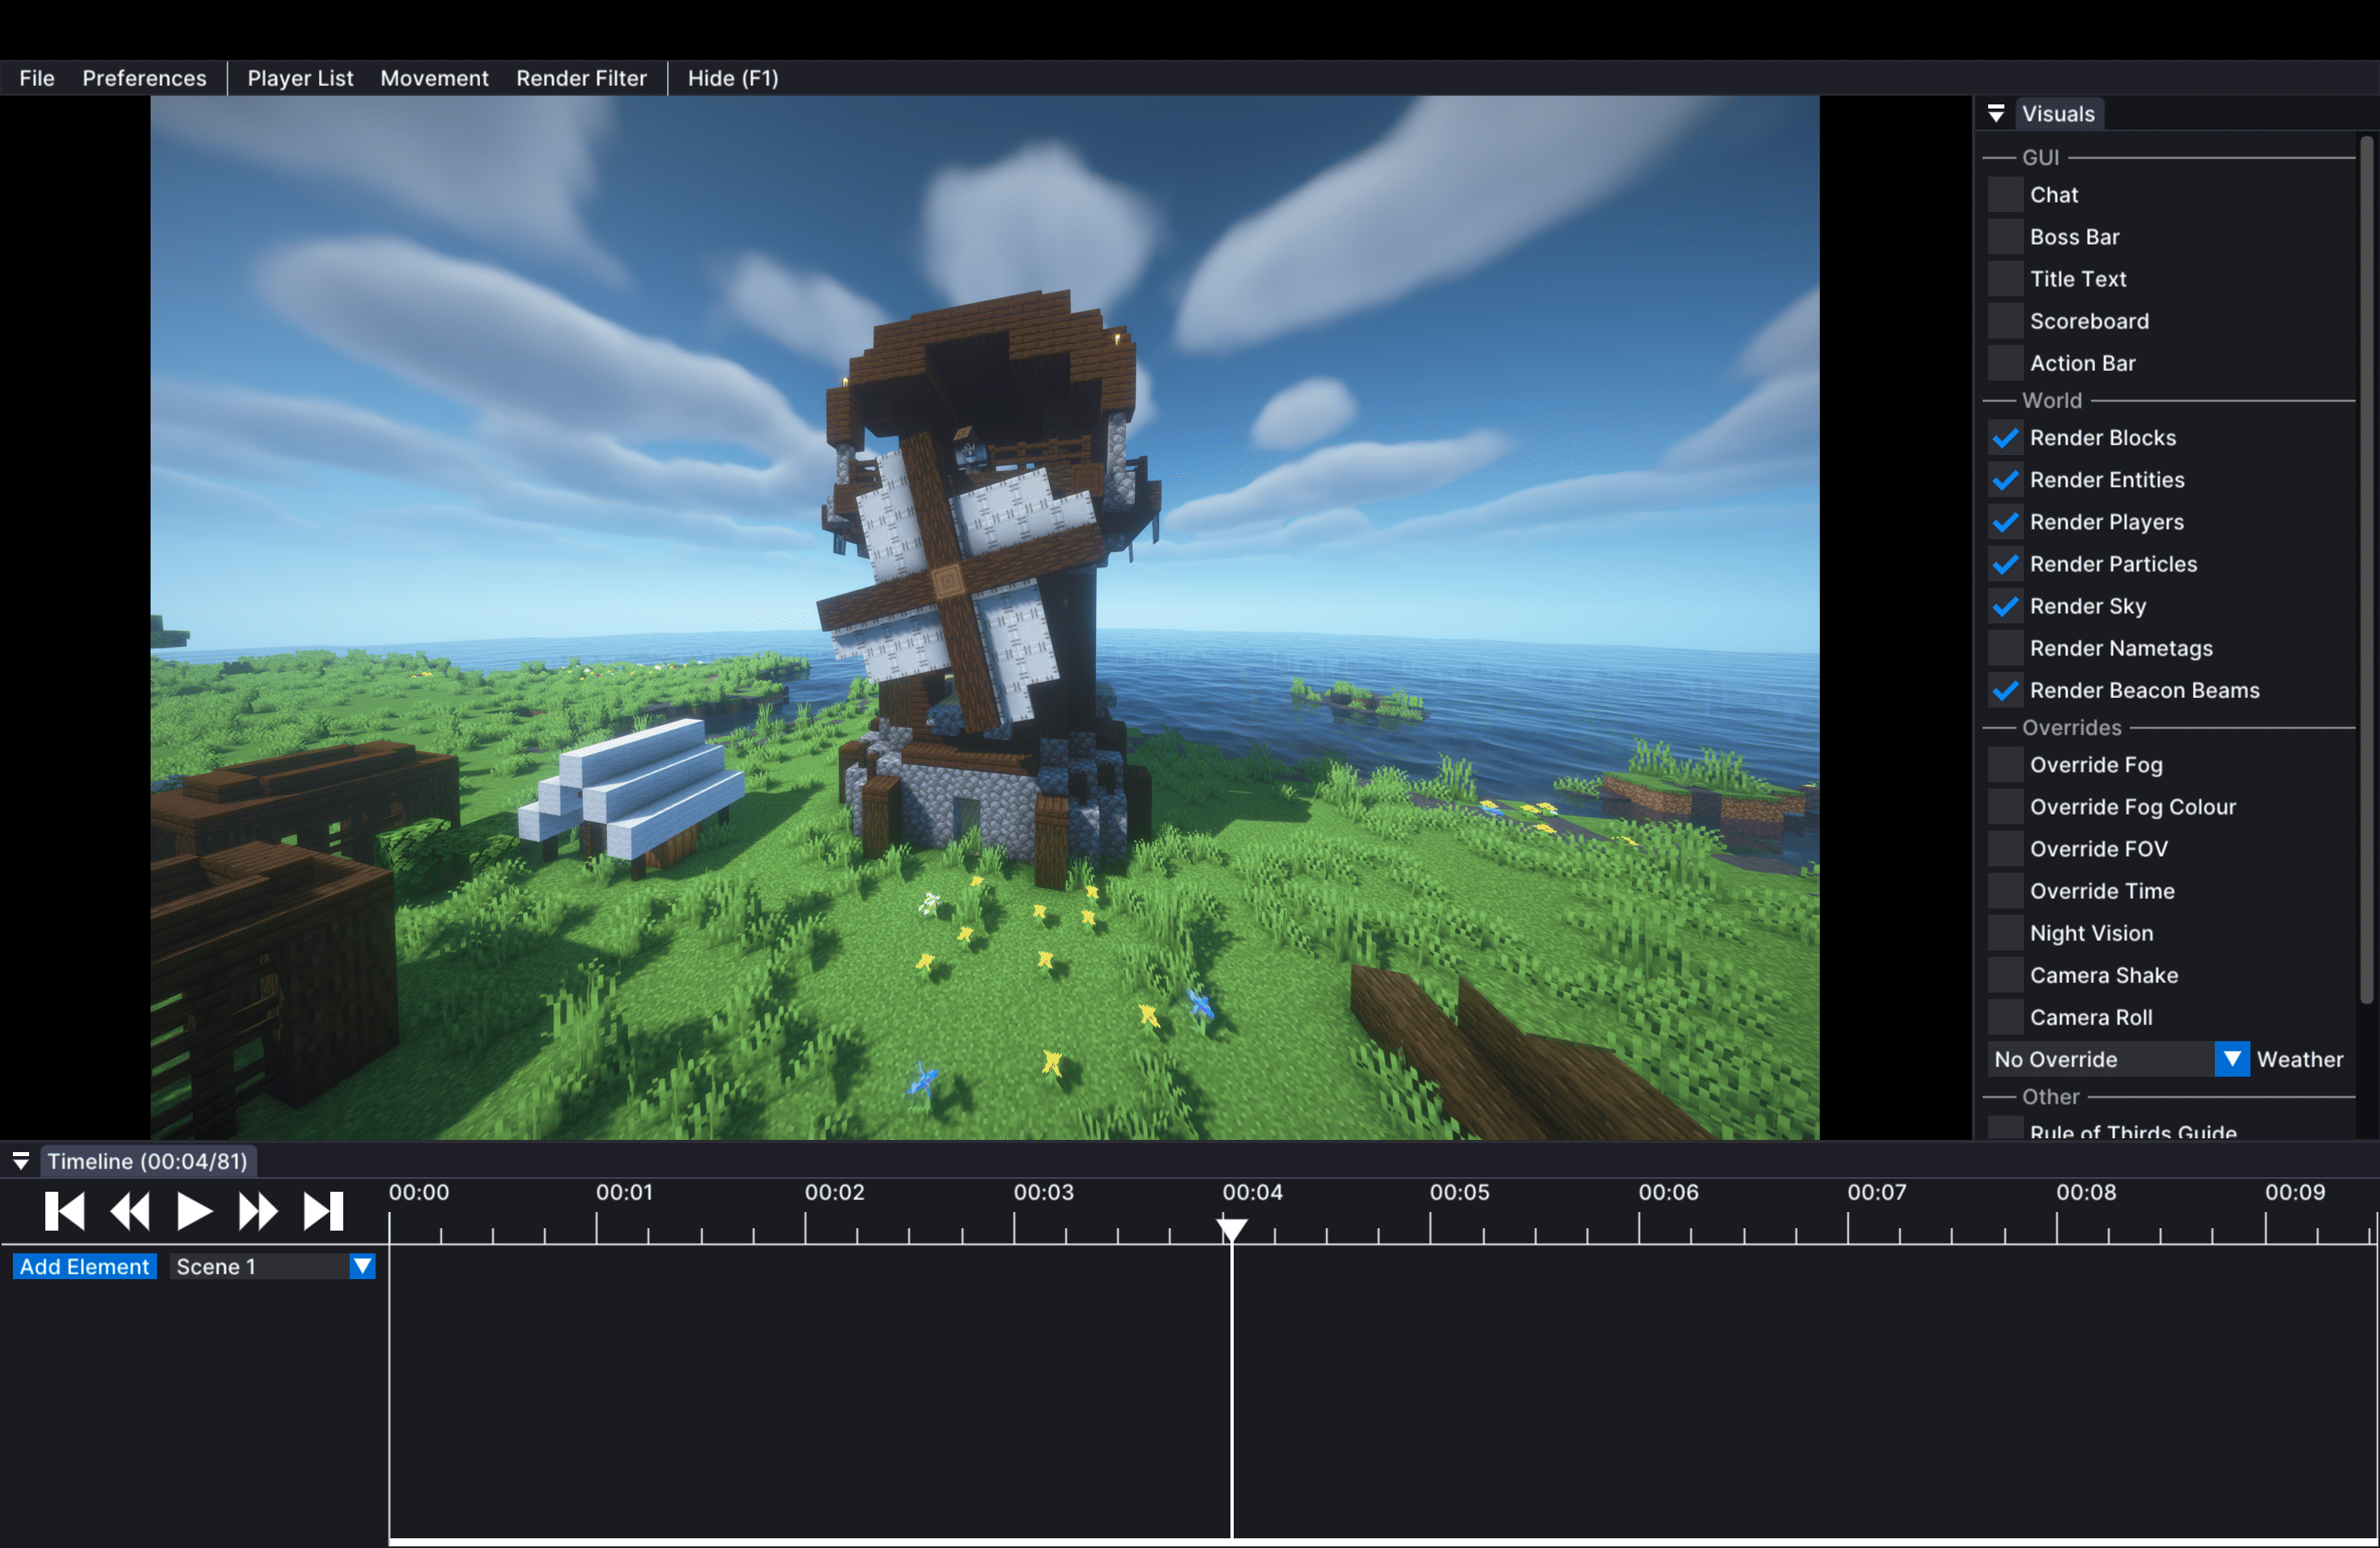Uncheck Render Blocks

pyautogui.click(x=2005, y=438)
